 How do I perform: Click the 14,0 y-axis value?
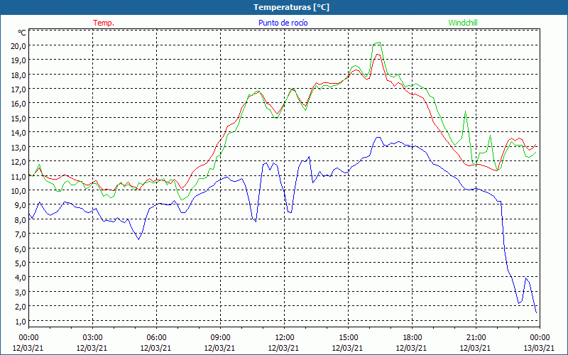point(18,133)
